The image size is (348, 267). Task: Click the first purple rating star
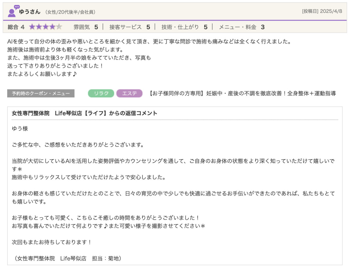coord(32,27)
